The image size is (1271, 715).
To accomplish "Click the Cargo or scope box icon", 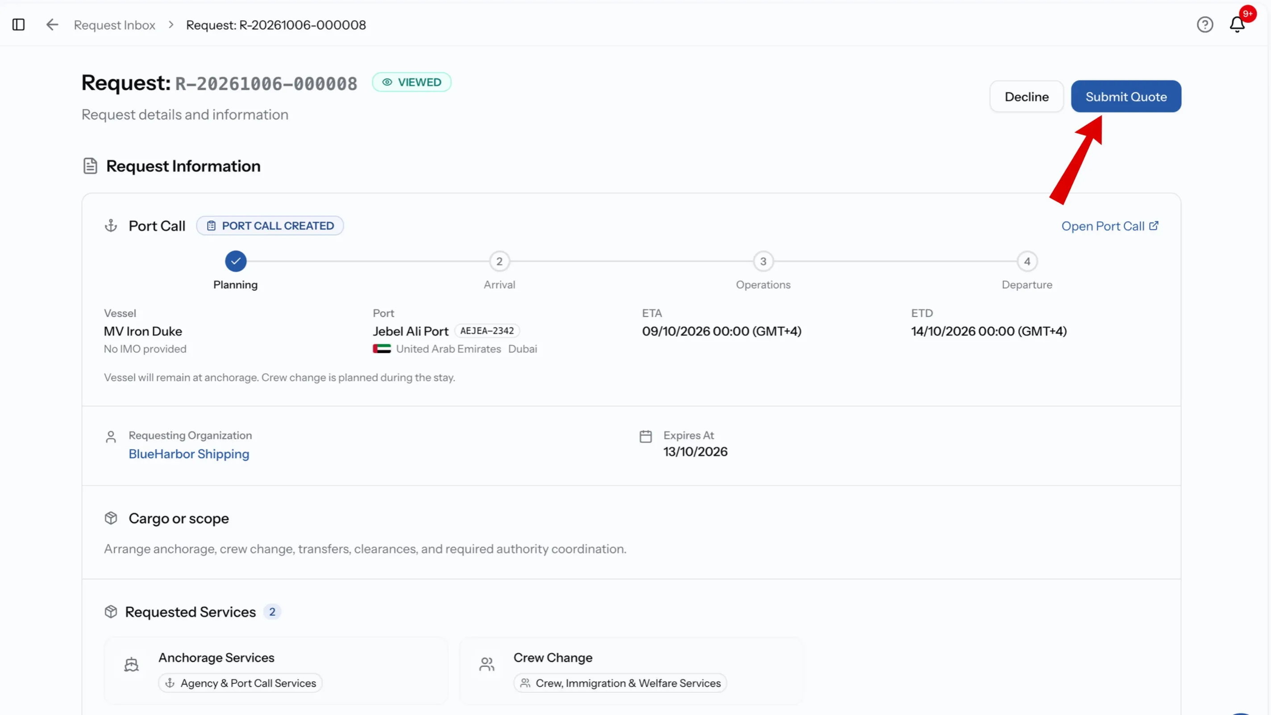I will point(111,518).
